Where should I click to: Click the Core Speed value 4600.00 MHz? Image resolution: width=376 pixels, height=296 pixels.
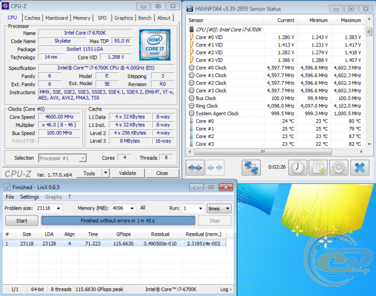(59, 117)
